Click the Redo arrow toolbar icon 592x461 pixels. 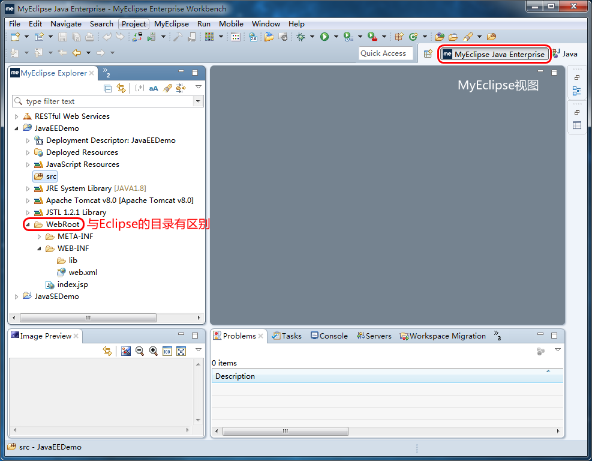click(120, 37)
